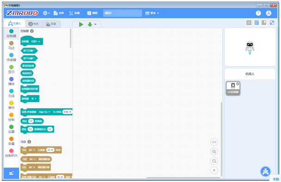Open the help question mark icon
The image size is (281, 182).
pyautogui.click(x=258, y=13)
